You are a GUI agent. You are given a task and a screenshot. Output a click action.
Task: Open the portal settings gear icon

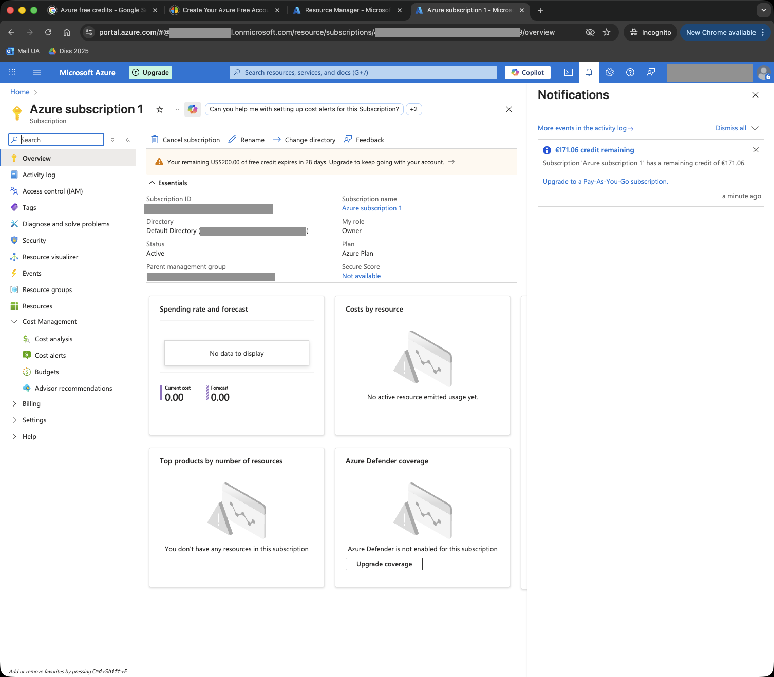610,72
